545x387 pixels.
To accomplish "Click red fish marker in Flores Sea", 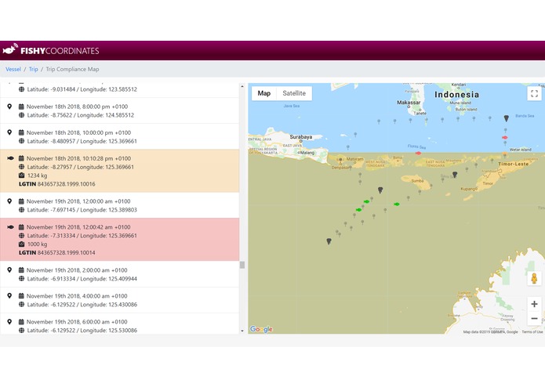I will click(x=418, y=153).
